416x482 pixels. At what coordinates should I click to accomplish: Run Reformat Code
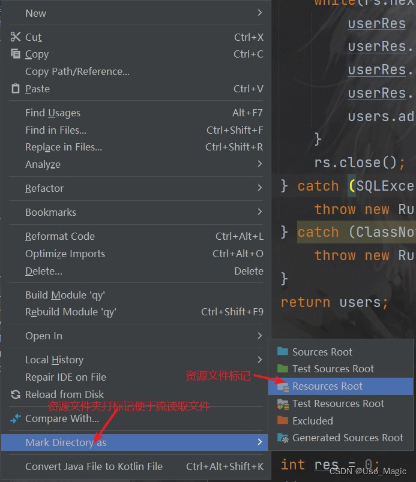[x=136, y=236]
